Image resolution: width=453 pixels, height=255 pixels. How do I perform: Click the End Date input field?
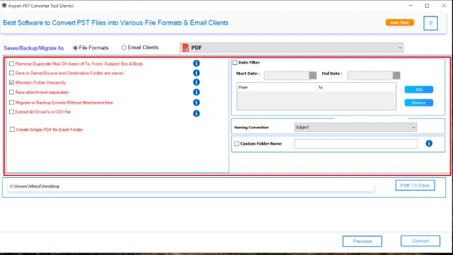370,75
